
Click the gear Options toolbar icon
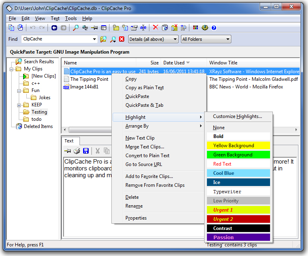click(205, 28)
